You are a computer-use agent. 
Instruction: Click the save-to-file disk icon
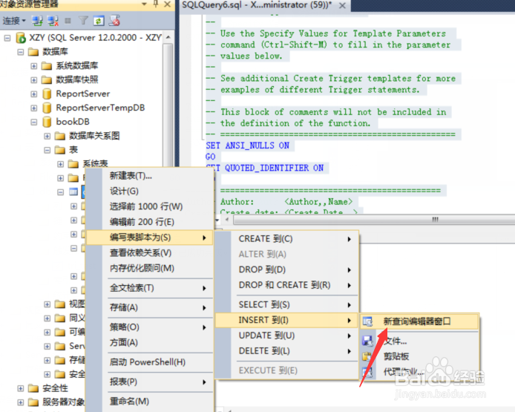click(x=367, y=341)
